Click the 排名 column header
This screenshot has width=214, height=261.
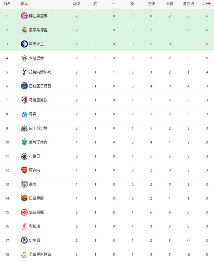(7, 4)
